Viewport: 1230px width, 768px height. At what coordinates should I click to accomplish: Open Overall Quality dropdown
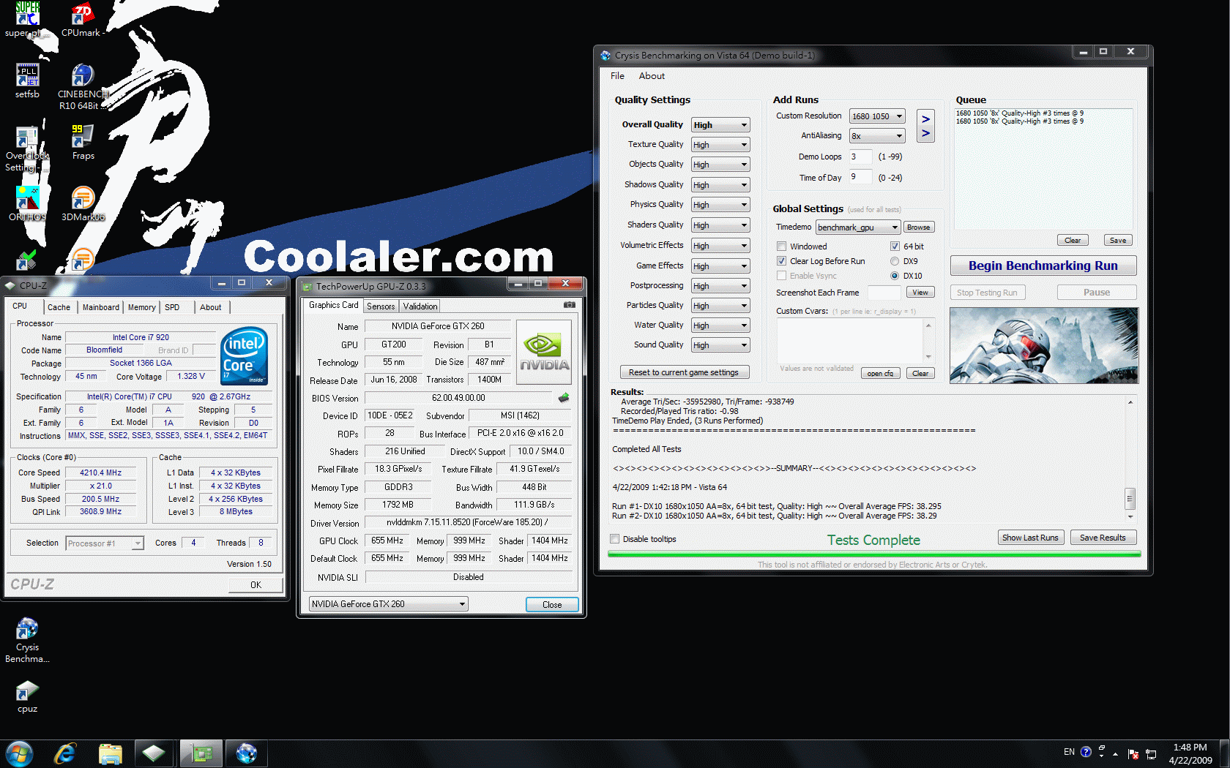[x=720, y=125]
